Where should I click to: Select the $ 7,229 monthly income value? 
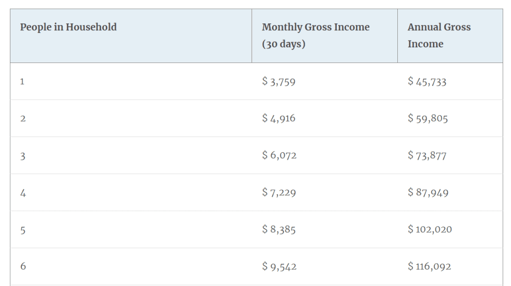279,192
